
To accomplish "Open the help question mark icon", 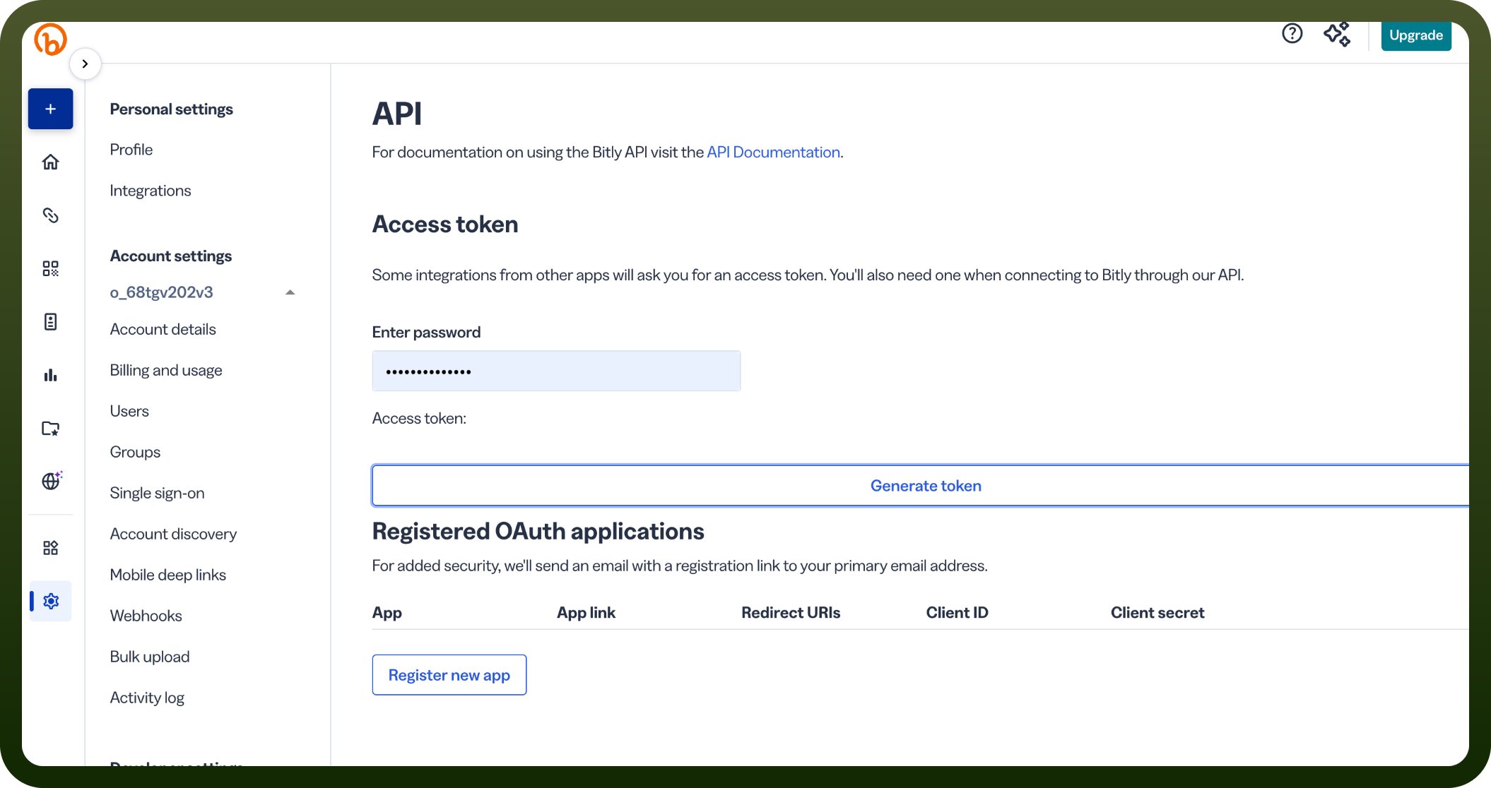I will click(x=1292, y=33).
